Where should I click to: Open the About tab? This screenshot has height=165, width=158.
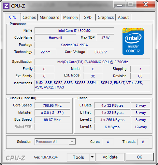[x=123, y=17]
